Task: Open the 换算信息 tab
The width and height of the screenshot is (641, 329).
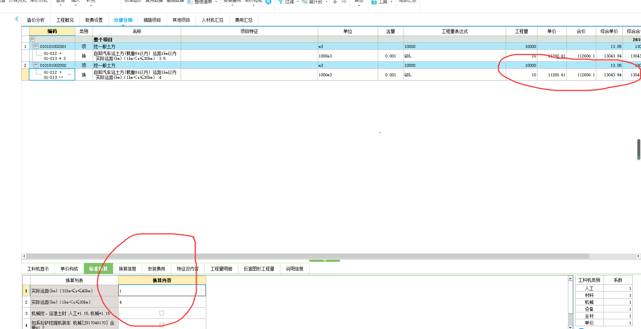Action: 127,269
